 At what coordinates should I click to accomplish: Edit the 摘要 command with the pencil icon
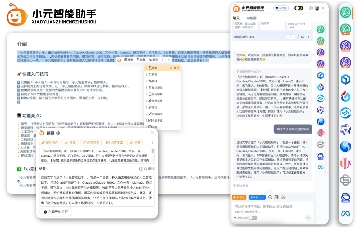(171, 68)
